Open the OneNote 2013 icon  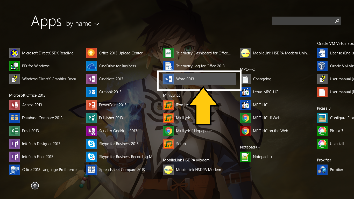tap(91, 79)
